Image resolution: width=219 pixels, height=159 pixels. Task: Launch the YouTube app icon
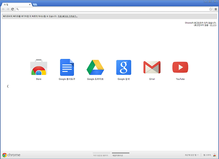[x=180, y=67]
